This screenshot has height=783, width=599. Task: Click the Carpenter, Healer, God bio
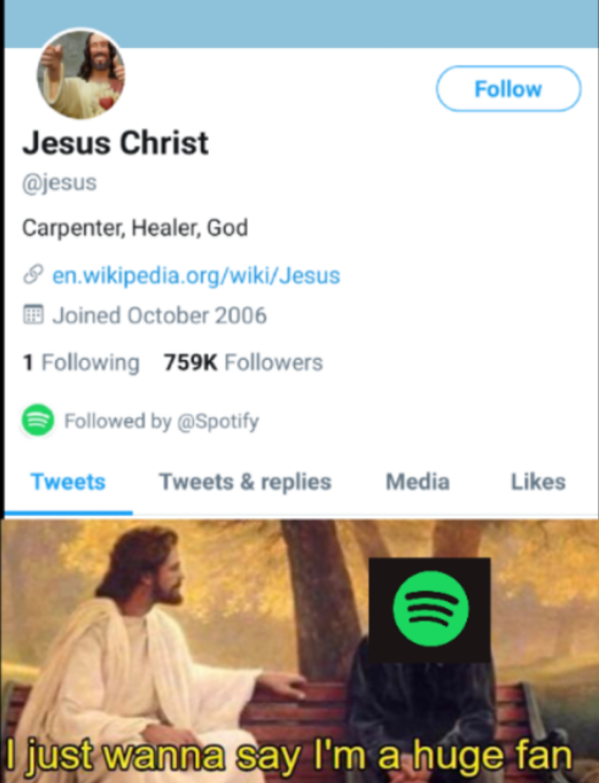coord(135,228)
